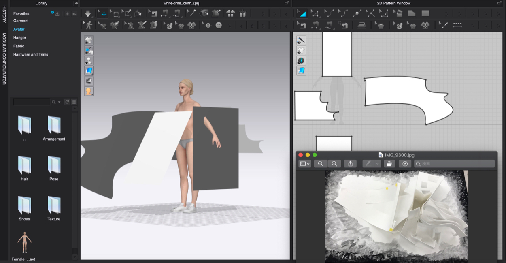
Task: Select the Select/Move tool in 3D toolbar
Action: click(x=104, y=14)
